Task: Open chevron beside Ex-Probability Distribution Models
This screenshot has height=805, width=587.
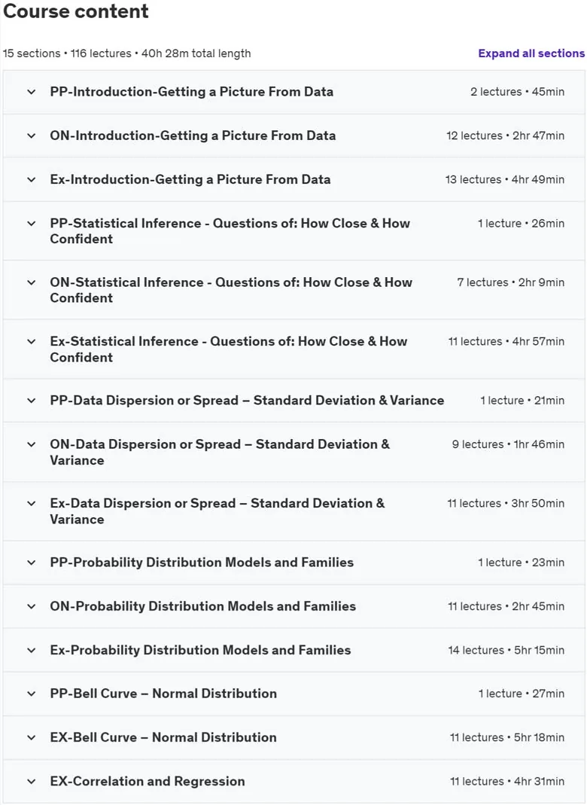Action: click(x=32, y=651)
